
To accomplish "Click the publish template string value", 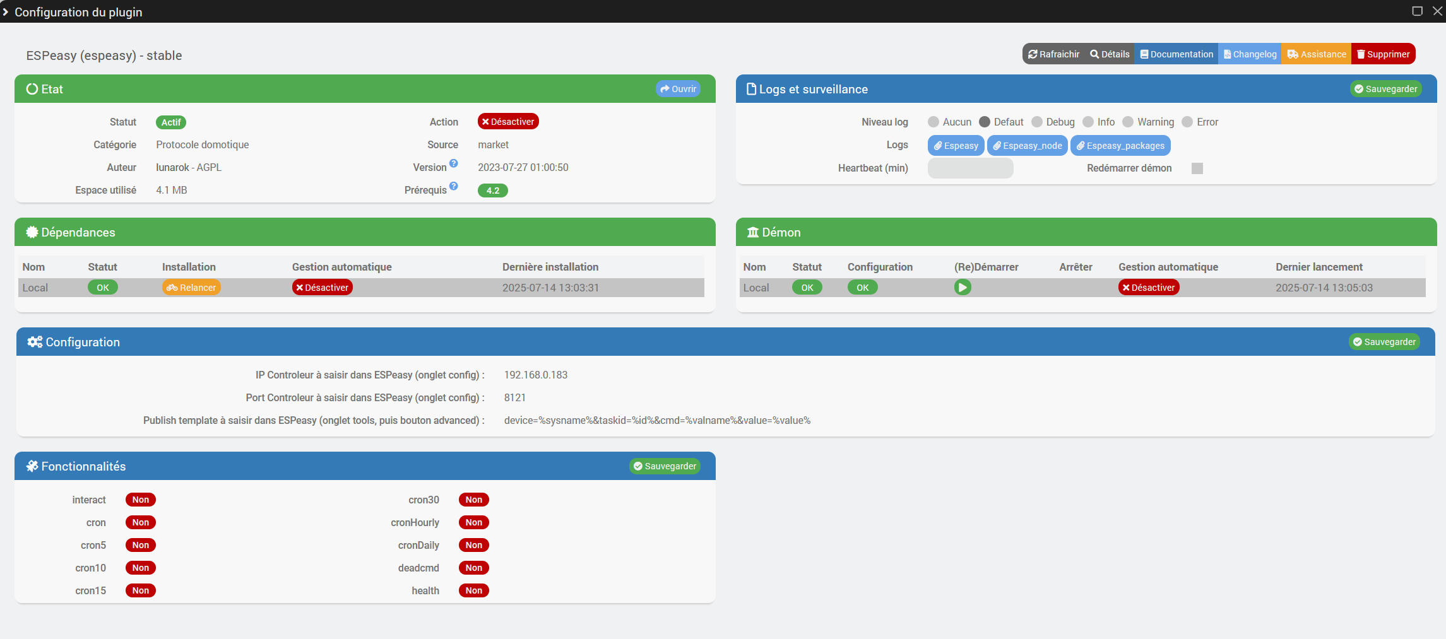I will [x=657, y=420].
